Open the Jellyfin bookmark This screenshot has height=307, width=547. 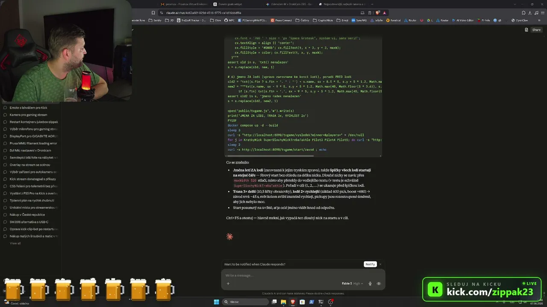(376, 20)
